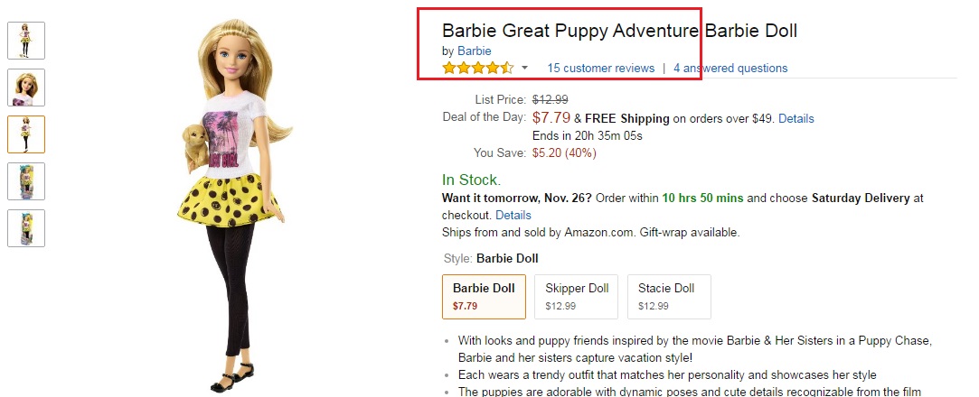
Task: Open the Barbie brand link
Action: click(x=474, y=51)
